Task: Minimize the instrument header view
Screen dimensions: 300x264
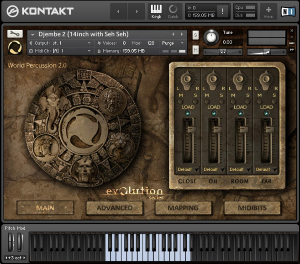Action: (292, 37)
